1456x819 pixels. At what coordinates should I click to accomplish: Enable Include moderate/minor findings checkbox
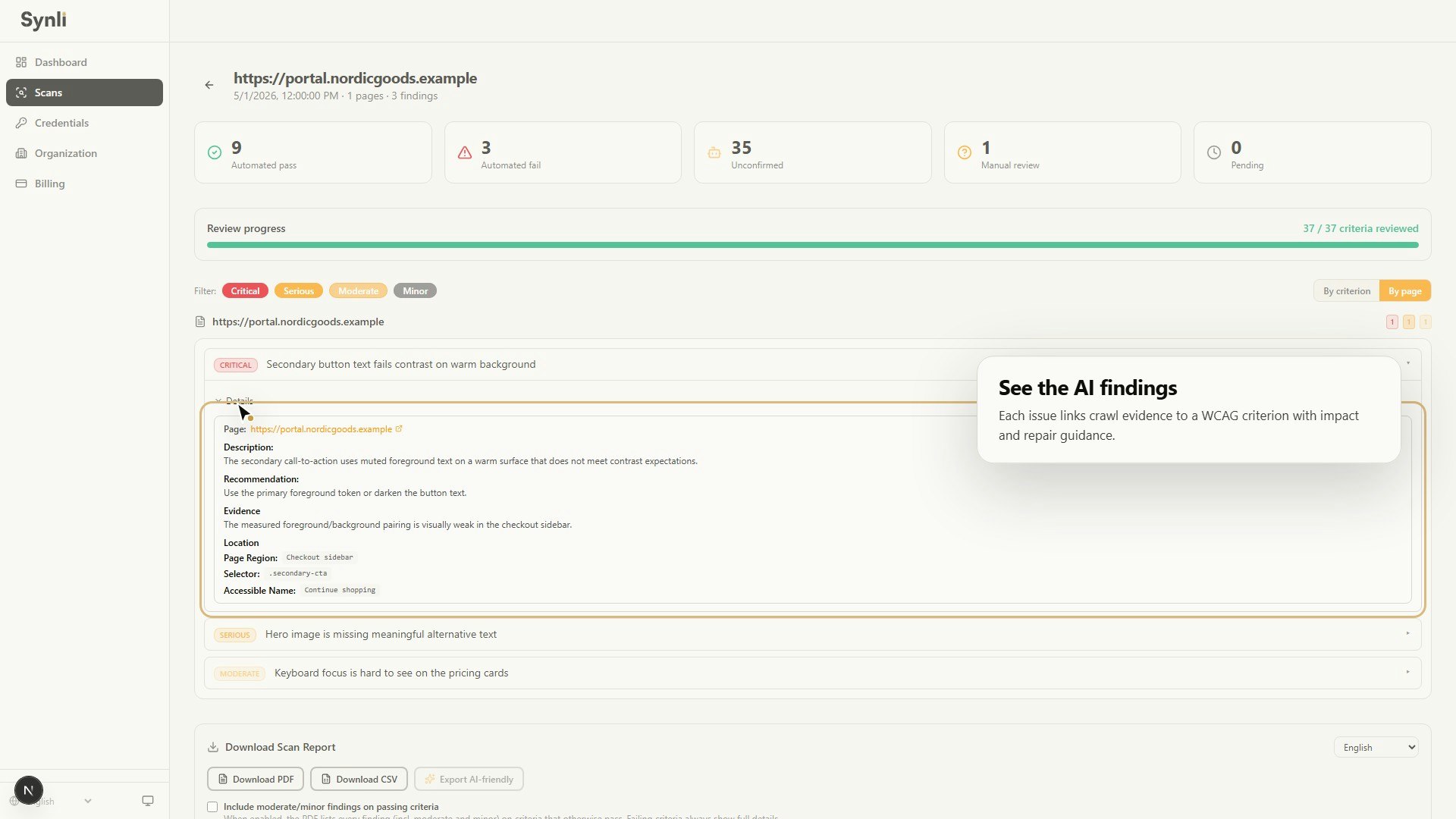212,807
